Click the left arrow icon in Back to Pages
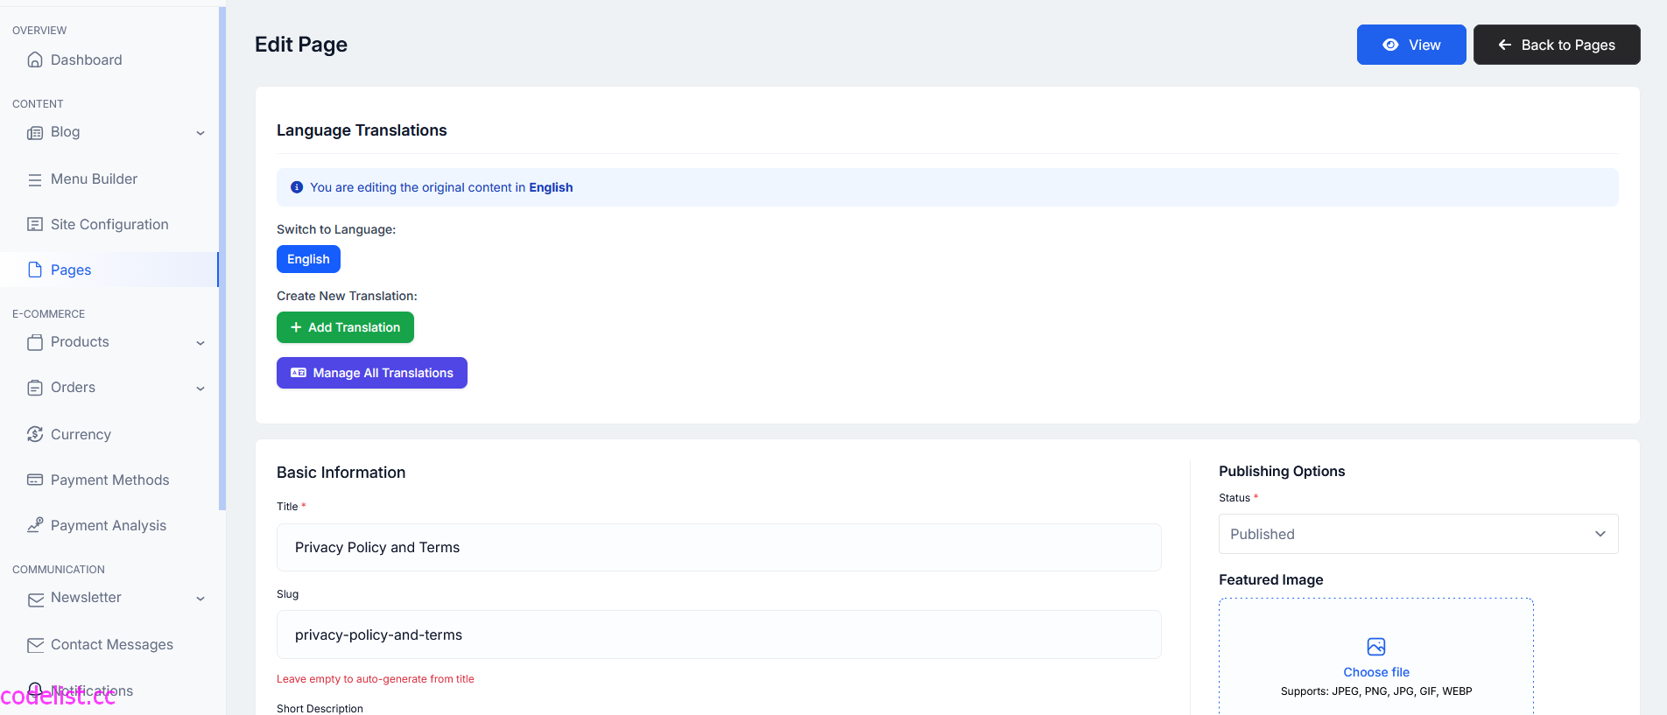The image size is (1667, 715). pos(1505,45)
